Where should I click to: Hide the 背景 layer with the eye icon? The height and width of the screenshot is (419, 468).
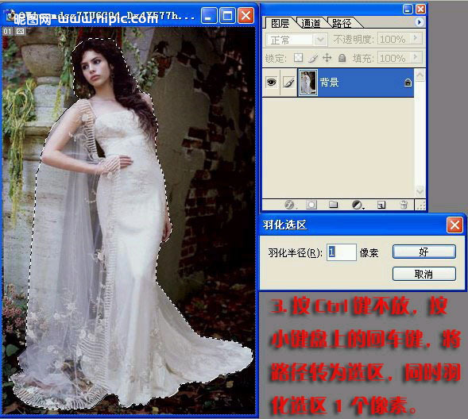(271, 83)
